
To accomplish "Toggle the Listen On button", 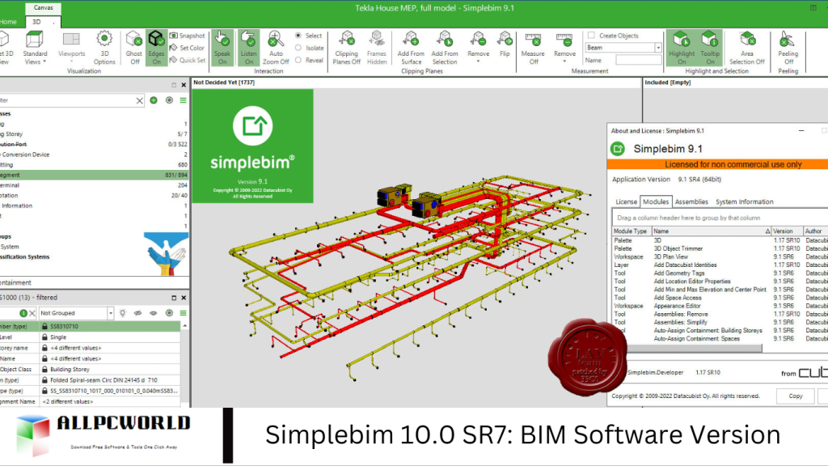I will click(x=248, y=48).
